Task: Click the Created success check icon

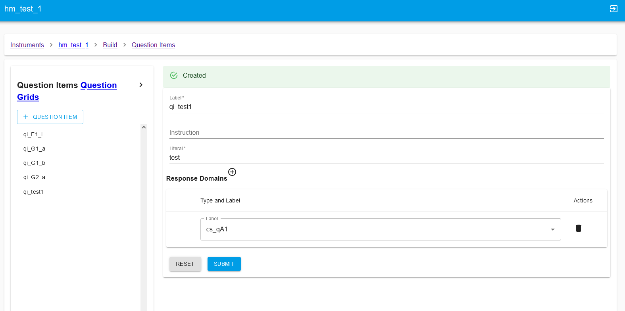Action: [174, 75]
